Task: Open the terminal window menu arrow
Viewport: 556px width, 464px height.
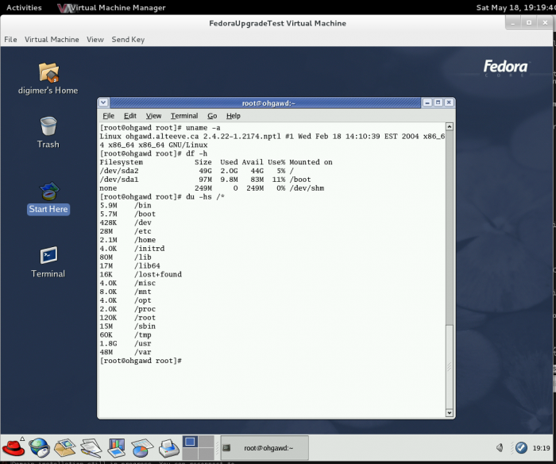Action: (105, 102)
